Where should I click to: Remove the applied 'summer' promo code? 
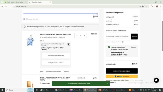point(133,47)
